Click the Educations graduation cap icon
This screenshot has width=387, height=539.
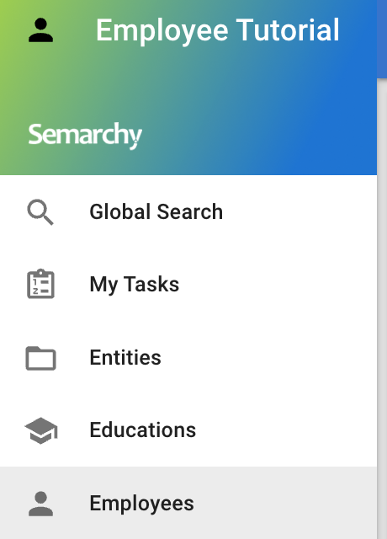[41, 430]
